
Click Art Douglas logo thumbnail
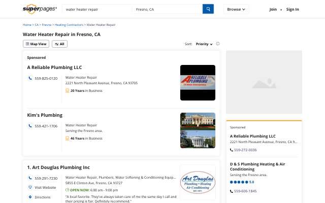(198, 182)
